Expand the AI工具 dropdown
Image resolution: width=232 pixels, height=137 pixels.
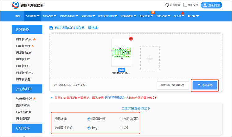pos(179,16)
